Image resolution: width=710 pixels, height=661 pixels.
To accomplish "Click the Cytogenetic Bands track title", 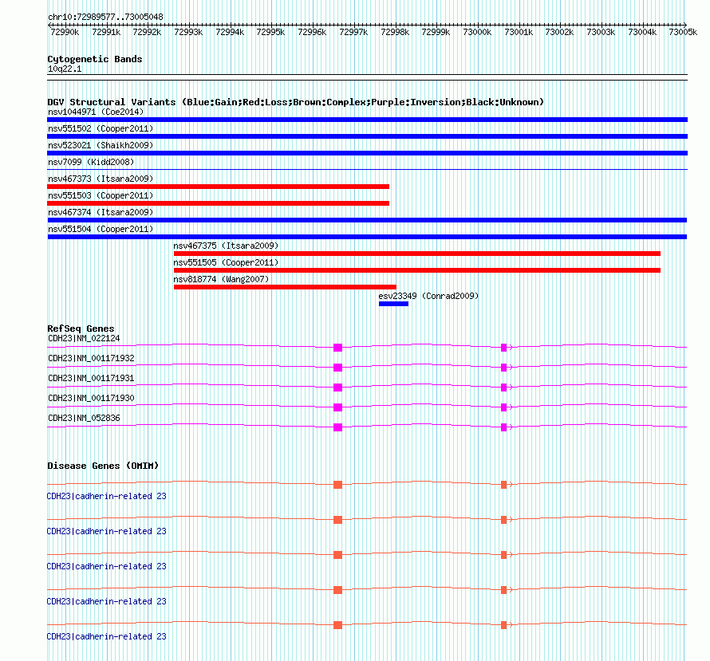I will [95, 59].
